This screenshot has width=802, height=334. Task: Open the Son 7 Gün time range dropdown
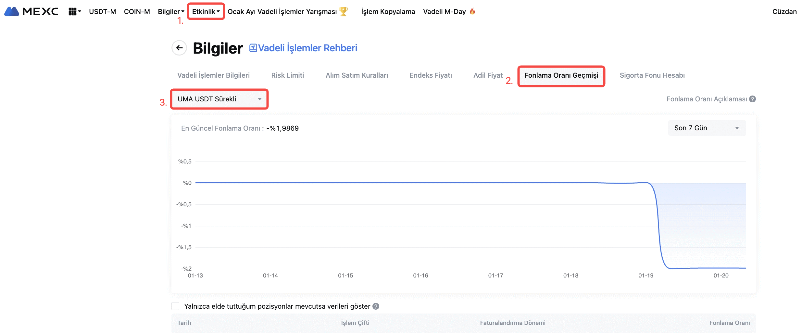707,128
